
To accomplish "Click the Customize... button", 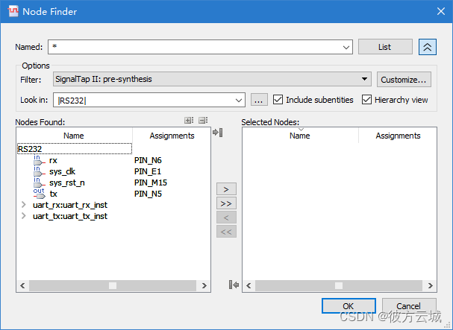I will click(404, 79).
